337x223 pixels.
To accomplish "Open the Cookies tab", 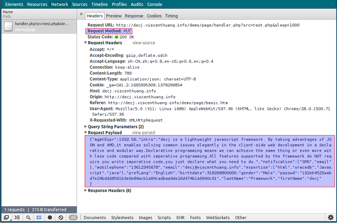I will pos(154,16).
